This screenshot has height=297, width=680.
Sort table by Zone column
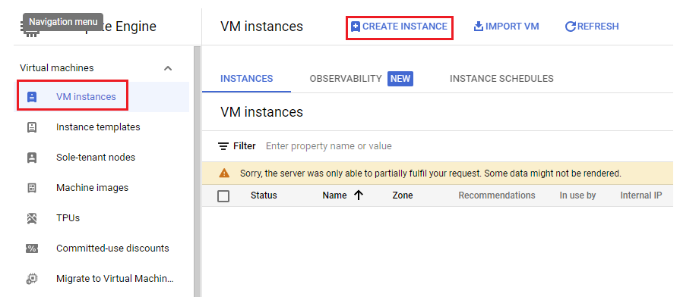coord(403,195)
